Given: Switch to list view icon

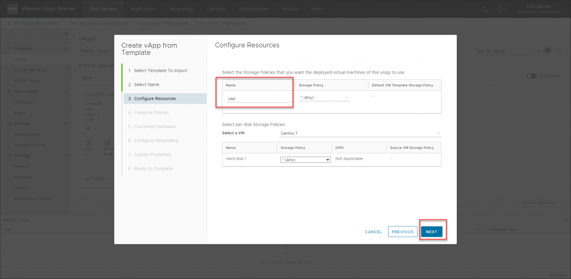Looking at the screenshot, I should coord(558,51).
